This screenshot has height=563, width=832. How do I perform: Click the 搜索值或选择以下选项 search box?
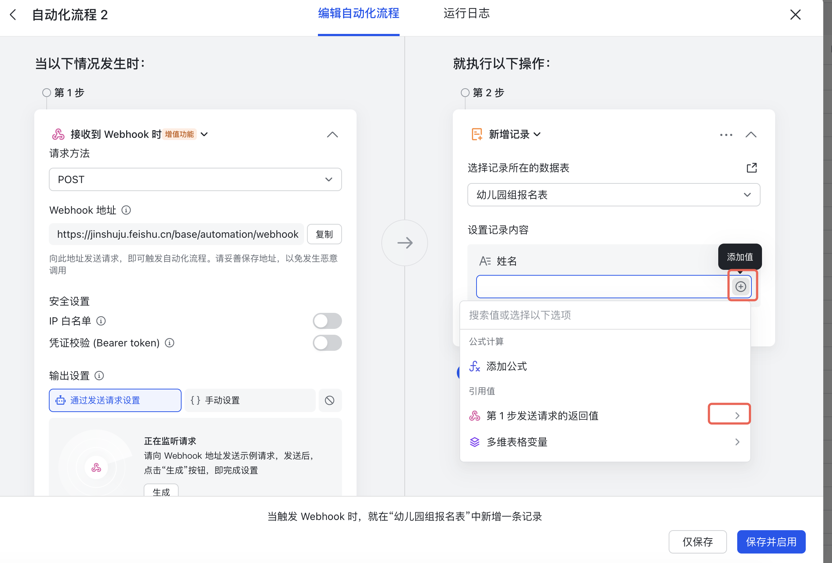[x=605, y=315]
